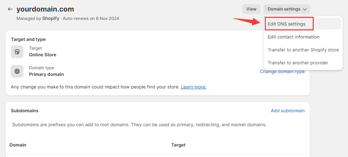
Task: Click the back arrow beside yourdomain.com
Action: (x=10, y=9)
